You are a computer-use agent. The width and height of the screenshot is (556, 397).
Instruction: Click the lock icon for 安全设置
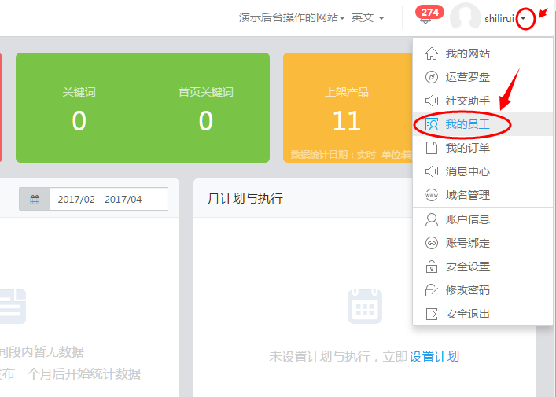(431, 267)
